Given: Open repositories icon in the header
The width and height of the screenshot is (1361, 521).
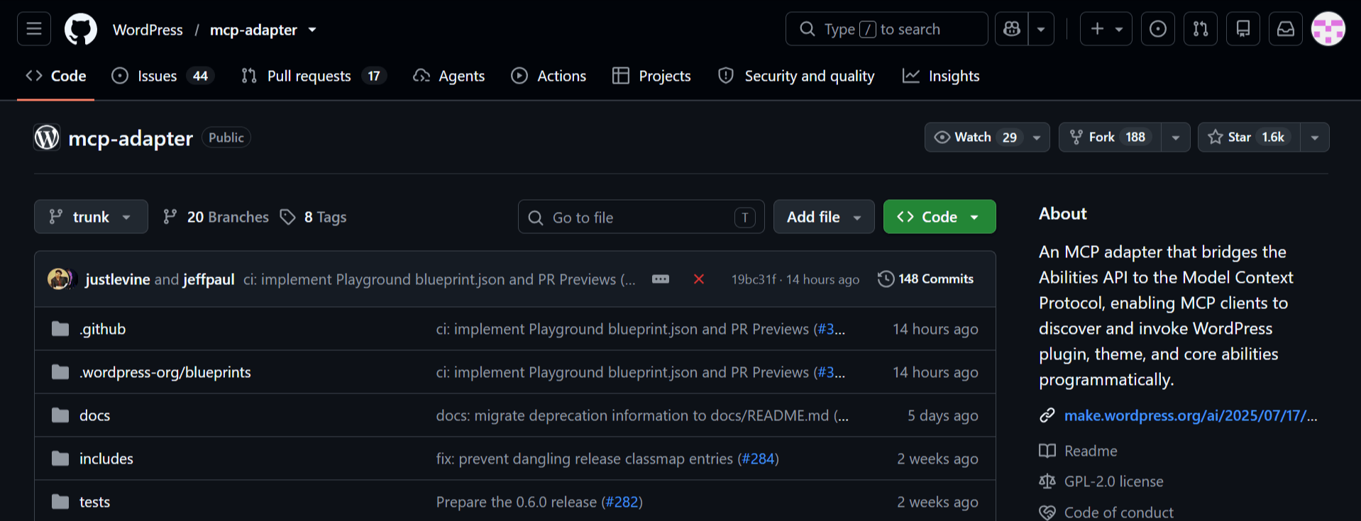Looking at the screenshot, I should coord(1243,29).
